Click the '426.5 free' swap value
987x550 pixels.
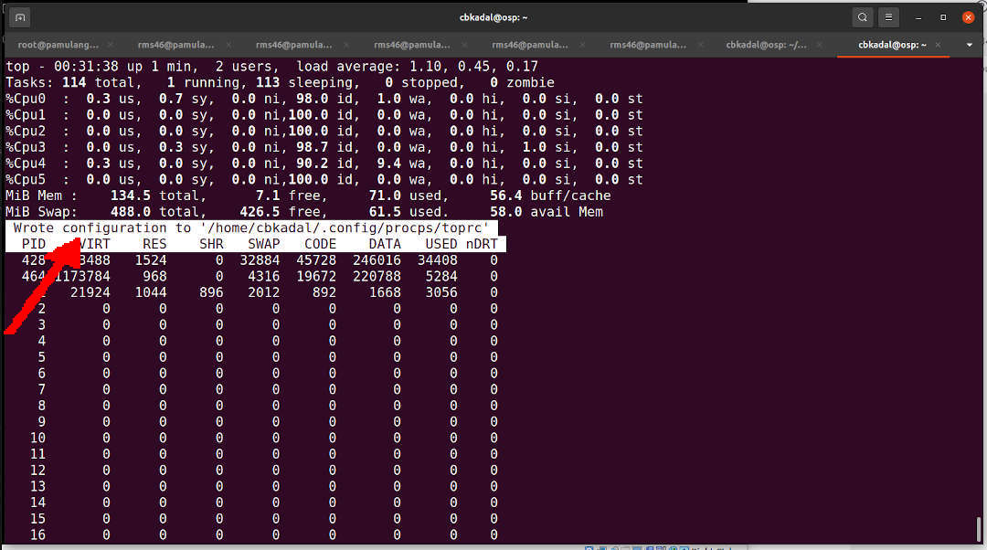pos(282,212)
